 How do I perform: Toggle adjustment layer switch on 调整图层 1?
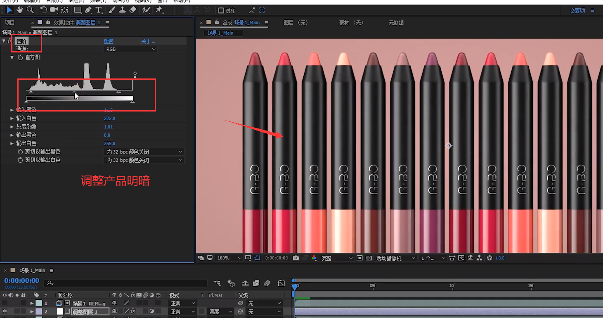pos(152,311)
